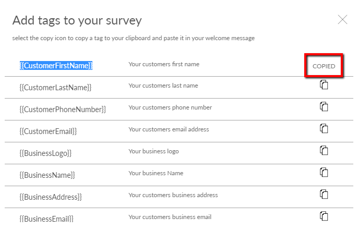Copy the CustomerEmail tag icon

click(x=324, y=129)
